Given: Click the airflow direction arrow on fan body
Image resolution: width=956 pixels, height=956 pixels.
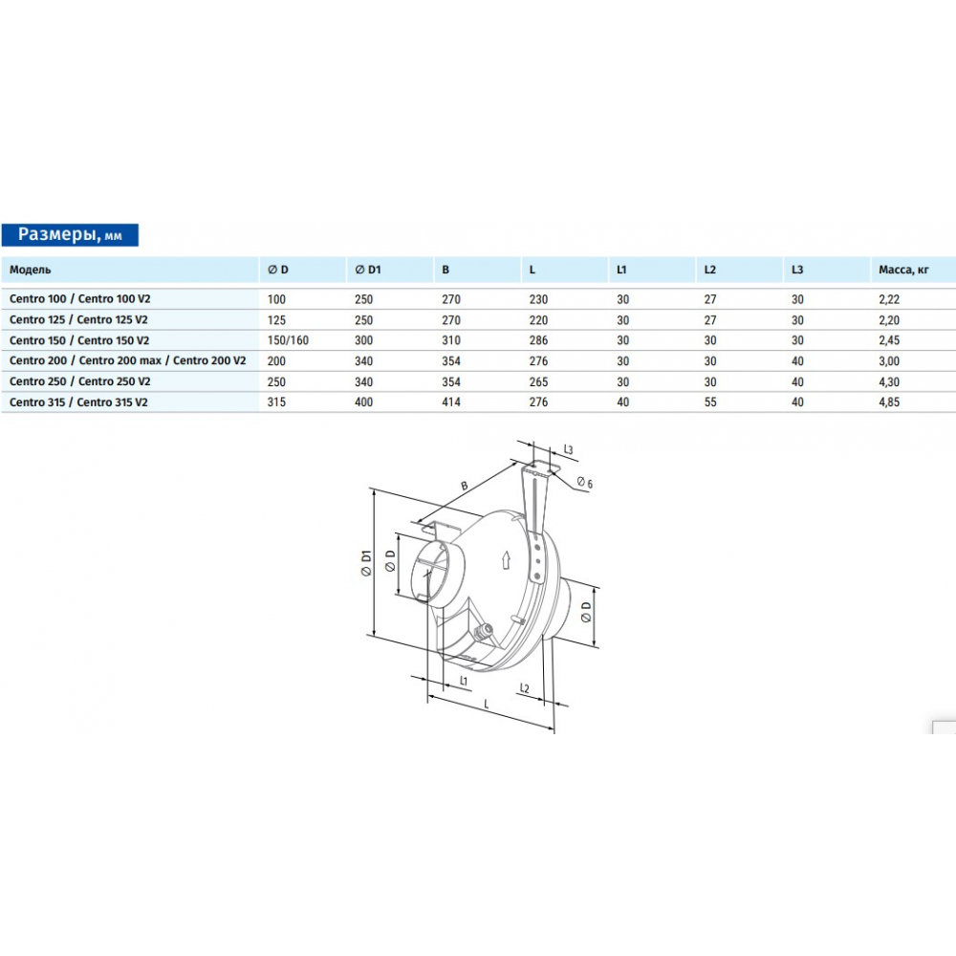Looking at the screenshot, I should click(506, 560).
